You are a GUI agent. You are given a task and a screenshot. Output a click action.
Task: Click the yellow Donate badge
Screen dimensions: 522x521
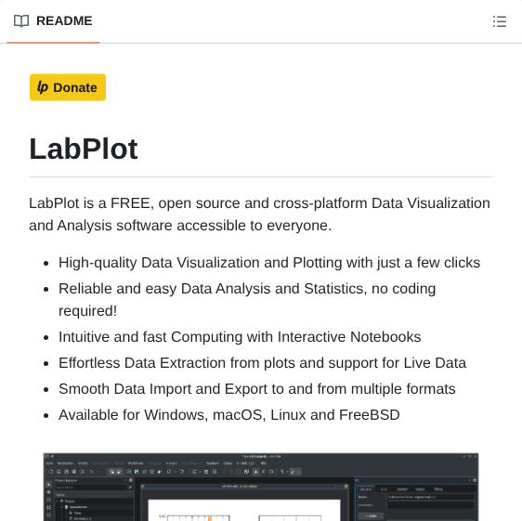tap(68, 87)
